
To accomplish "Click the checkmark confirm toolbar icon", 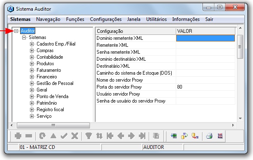I will tap(64, 136).
